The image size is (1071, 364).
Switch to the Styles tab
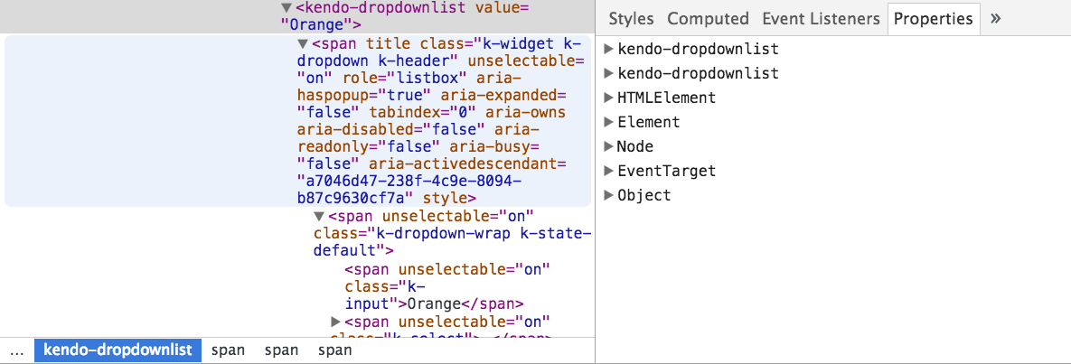click(x=631, y=18)
